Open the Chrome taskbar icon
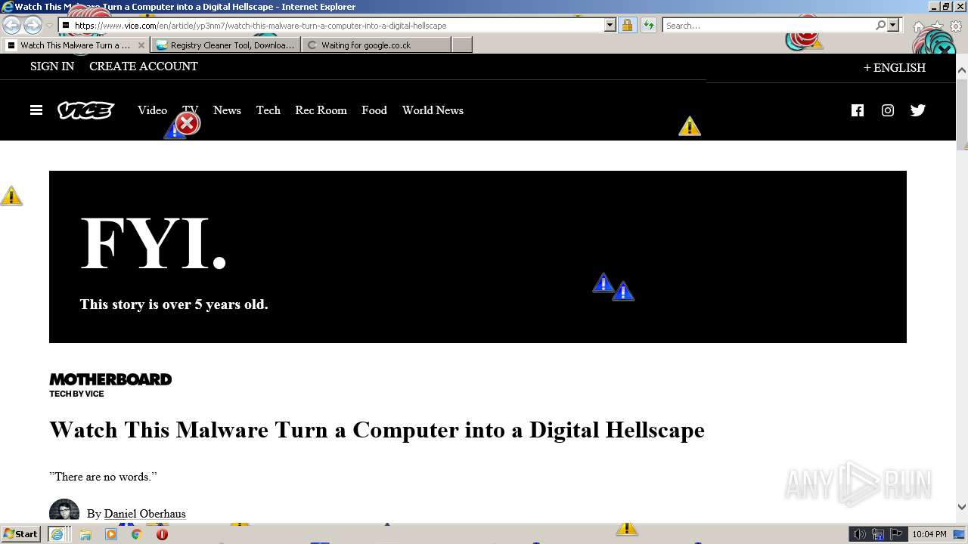The width and height of the screenshot is (968, 544). [137, 534]
